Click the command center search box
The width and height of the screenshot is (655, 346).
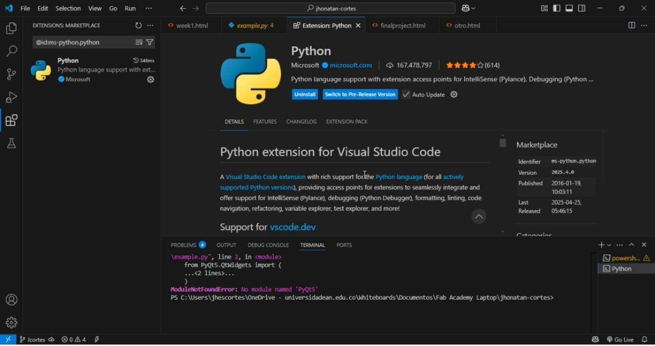click(331, 8)
